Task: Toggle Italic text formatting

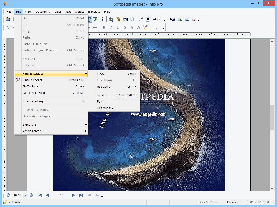Action: [111, 27]
